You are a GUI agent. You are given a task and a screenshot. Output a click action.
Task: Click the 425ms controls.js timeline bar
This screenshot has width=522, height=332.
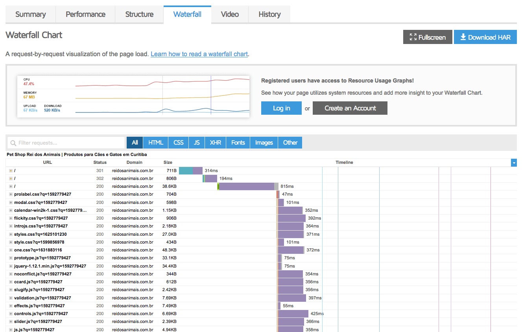point(293,314)
